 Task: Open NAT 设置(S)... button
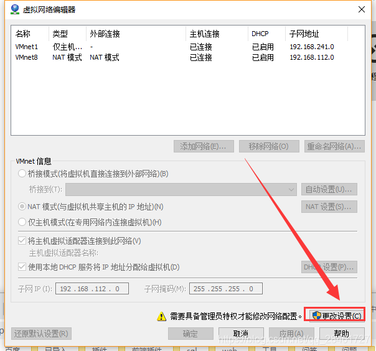(329, 207)
